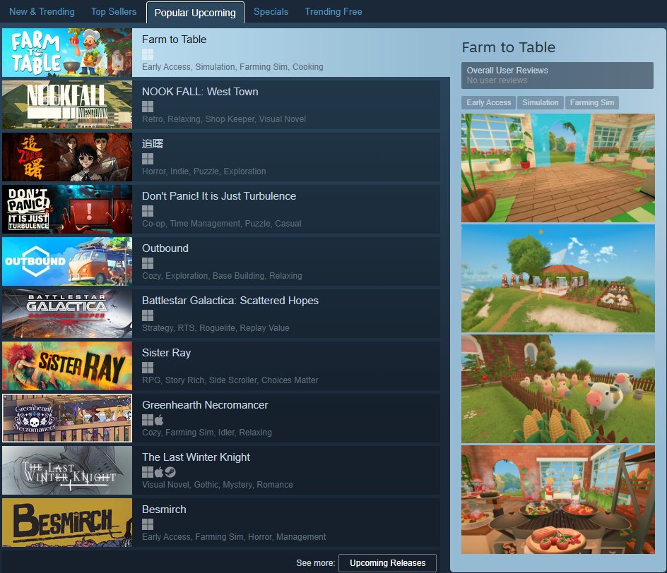Open the Greenhearth Necromancer title link
This screenshot has height=573, width=667.
(205, 405)
